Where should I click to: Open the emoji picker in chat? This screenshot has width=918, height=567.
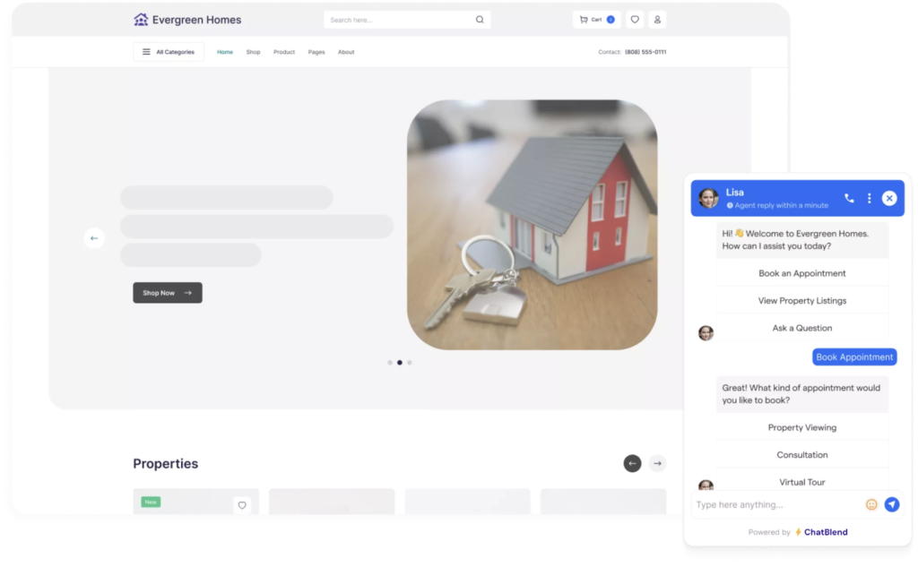click(x=871, y=504)
